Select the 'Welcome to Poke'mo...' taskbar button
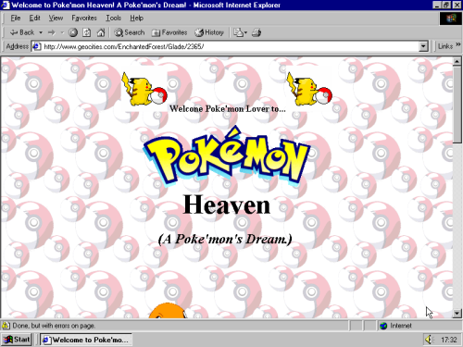 (x=86, y=340)
